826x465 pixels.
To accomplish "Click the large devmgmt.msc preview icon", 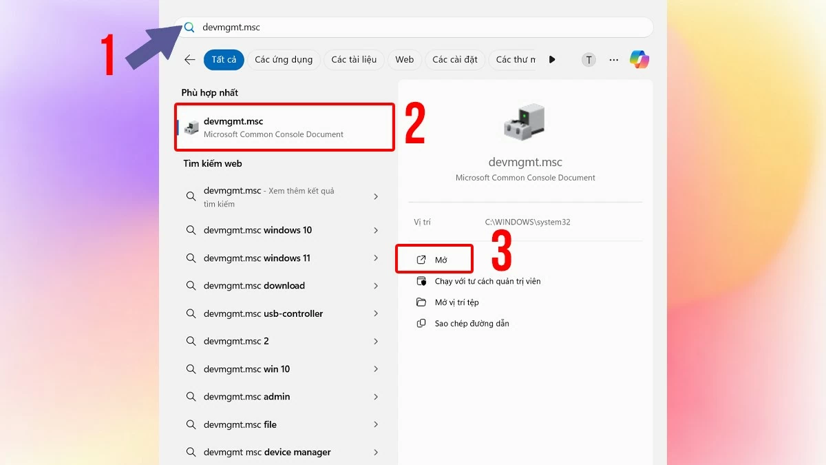I will (x=525, y=121).
